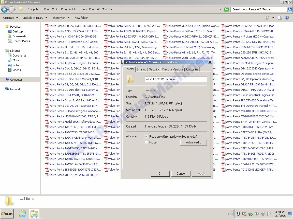Click the refresh icon beside address bar
This screenshot has height=219, width=293.
(x=226, y=9)
